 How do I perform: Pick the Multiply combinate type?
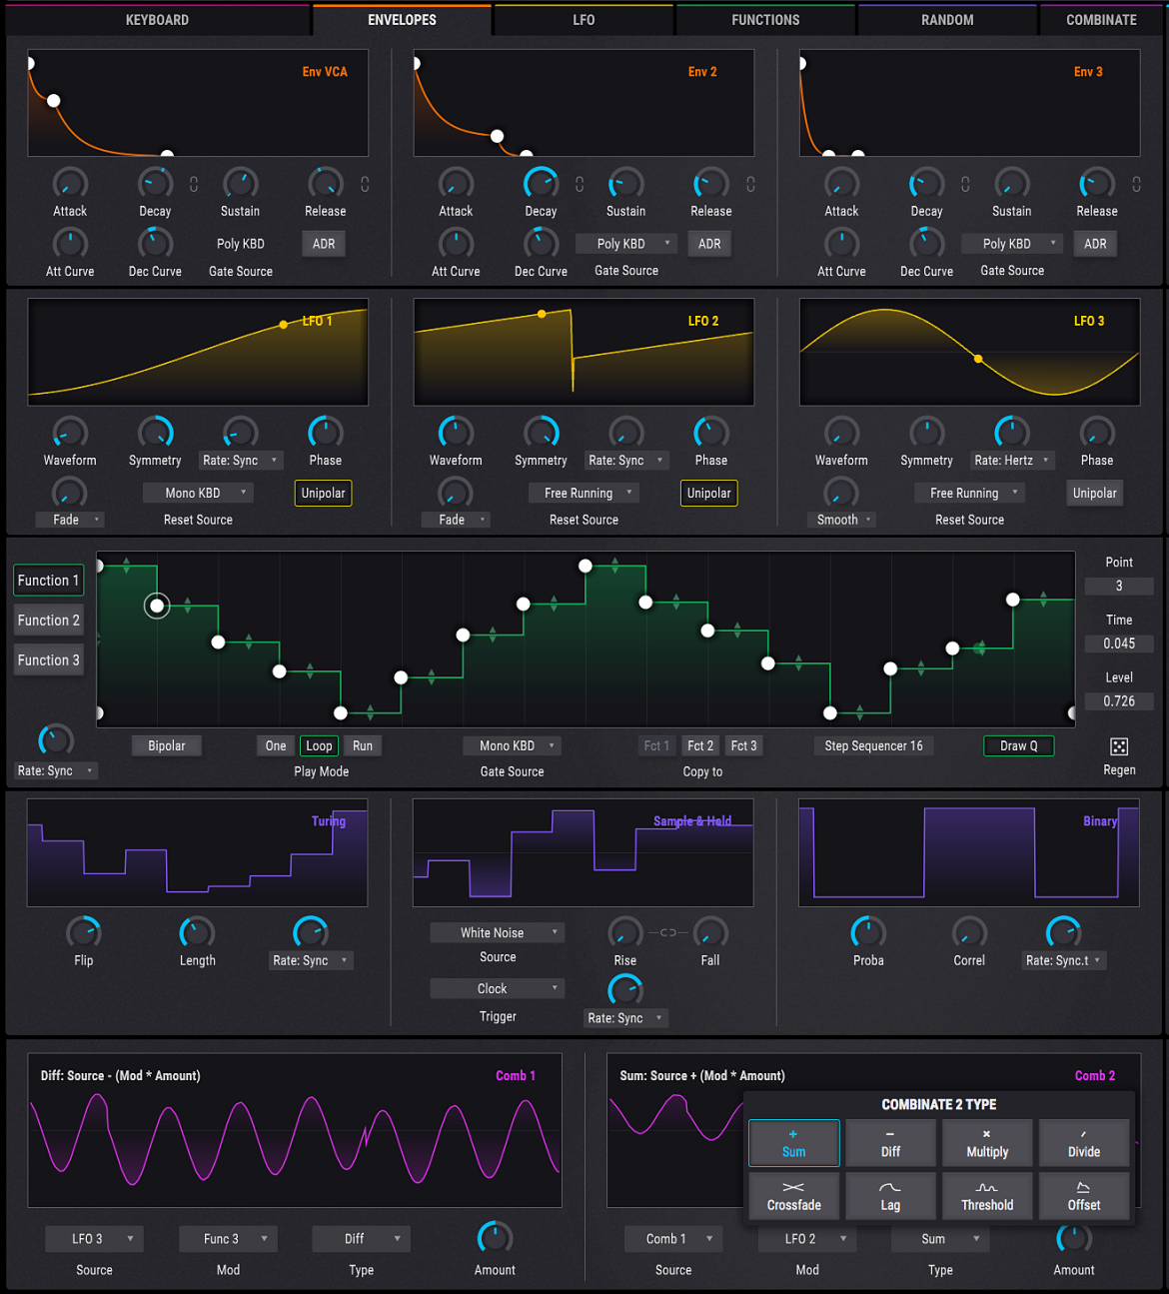(x=987, y=1143)
